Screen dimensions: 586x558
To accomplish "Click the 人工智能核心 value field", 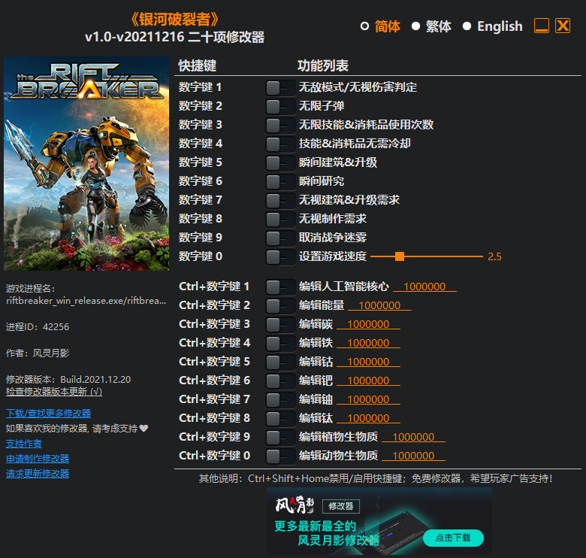I will (424, 287).
